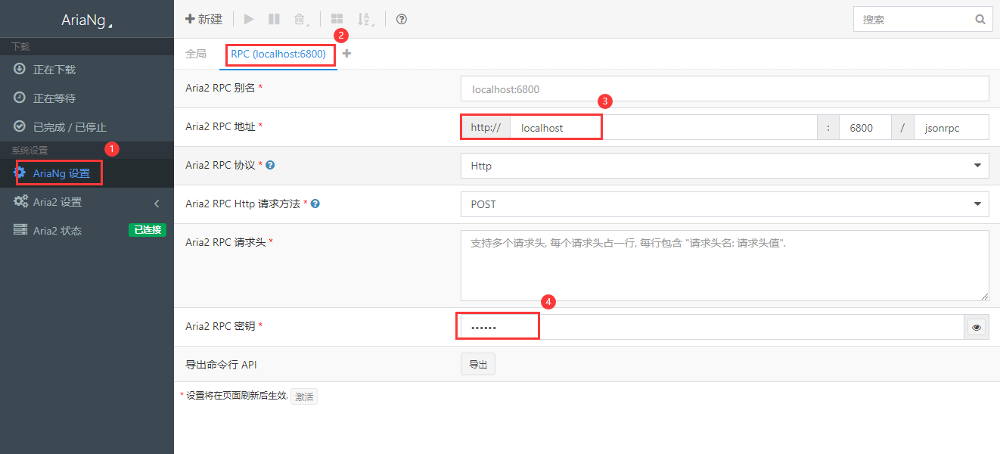This screenshot has width=1000, height=454.
Task: Click the Aria2 状态 server icon
Action: pyautogui.click(x=20, y=230)
